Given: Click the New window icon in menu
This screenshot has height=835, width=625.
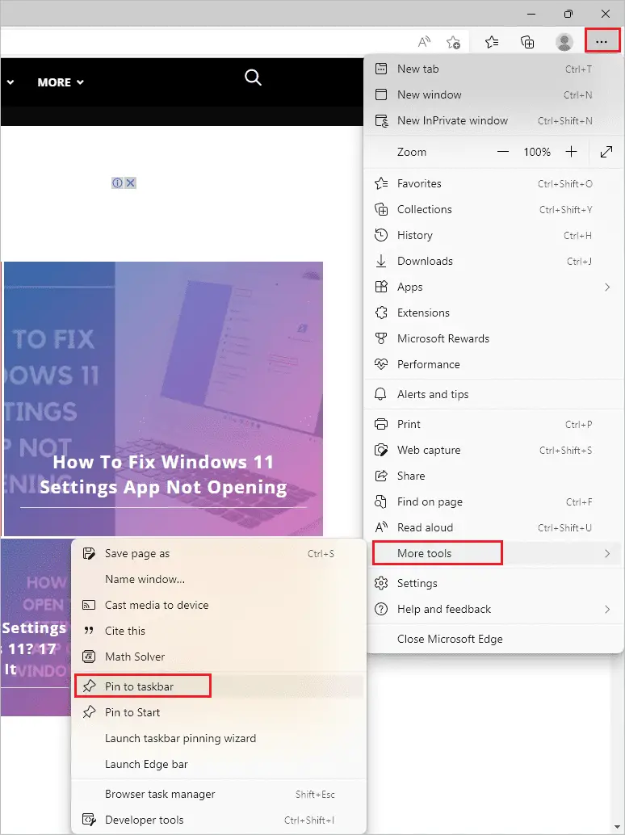Looking at the screenshot, I should [x=381, y=94].
